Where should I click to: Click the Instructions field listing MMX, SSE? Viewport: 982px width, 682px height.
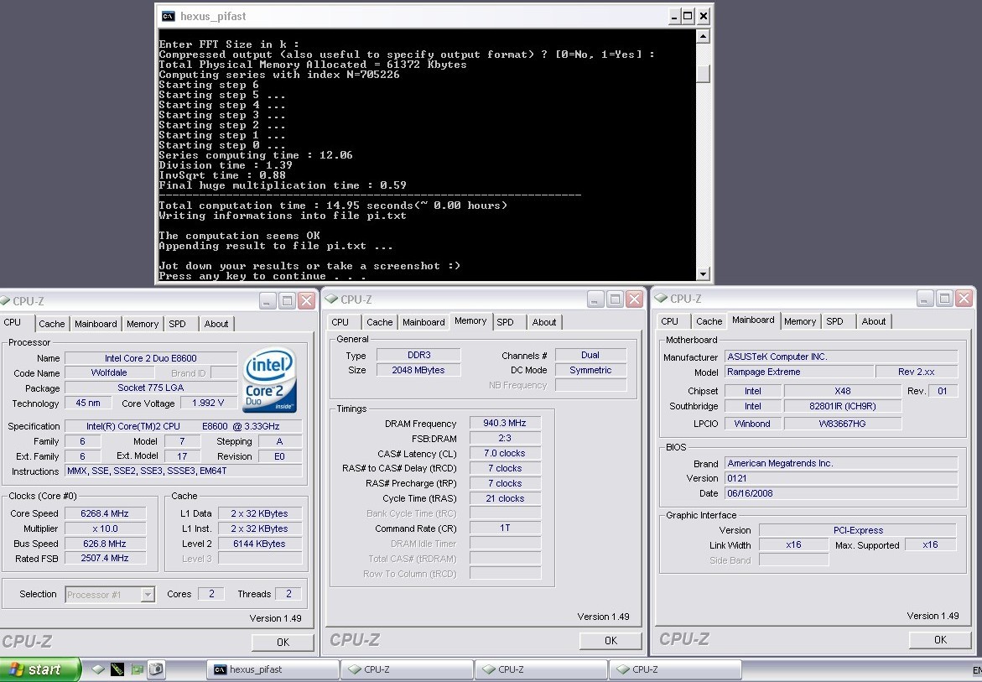click(184, 471)
